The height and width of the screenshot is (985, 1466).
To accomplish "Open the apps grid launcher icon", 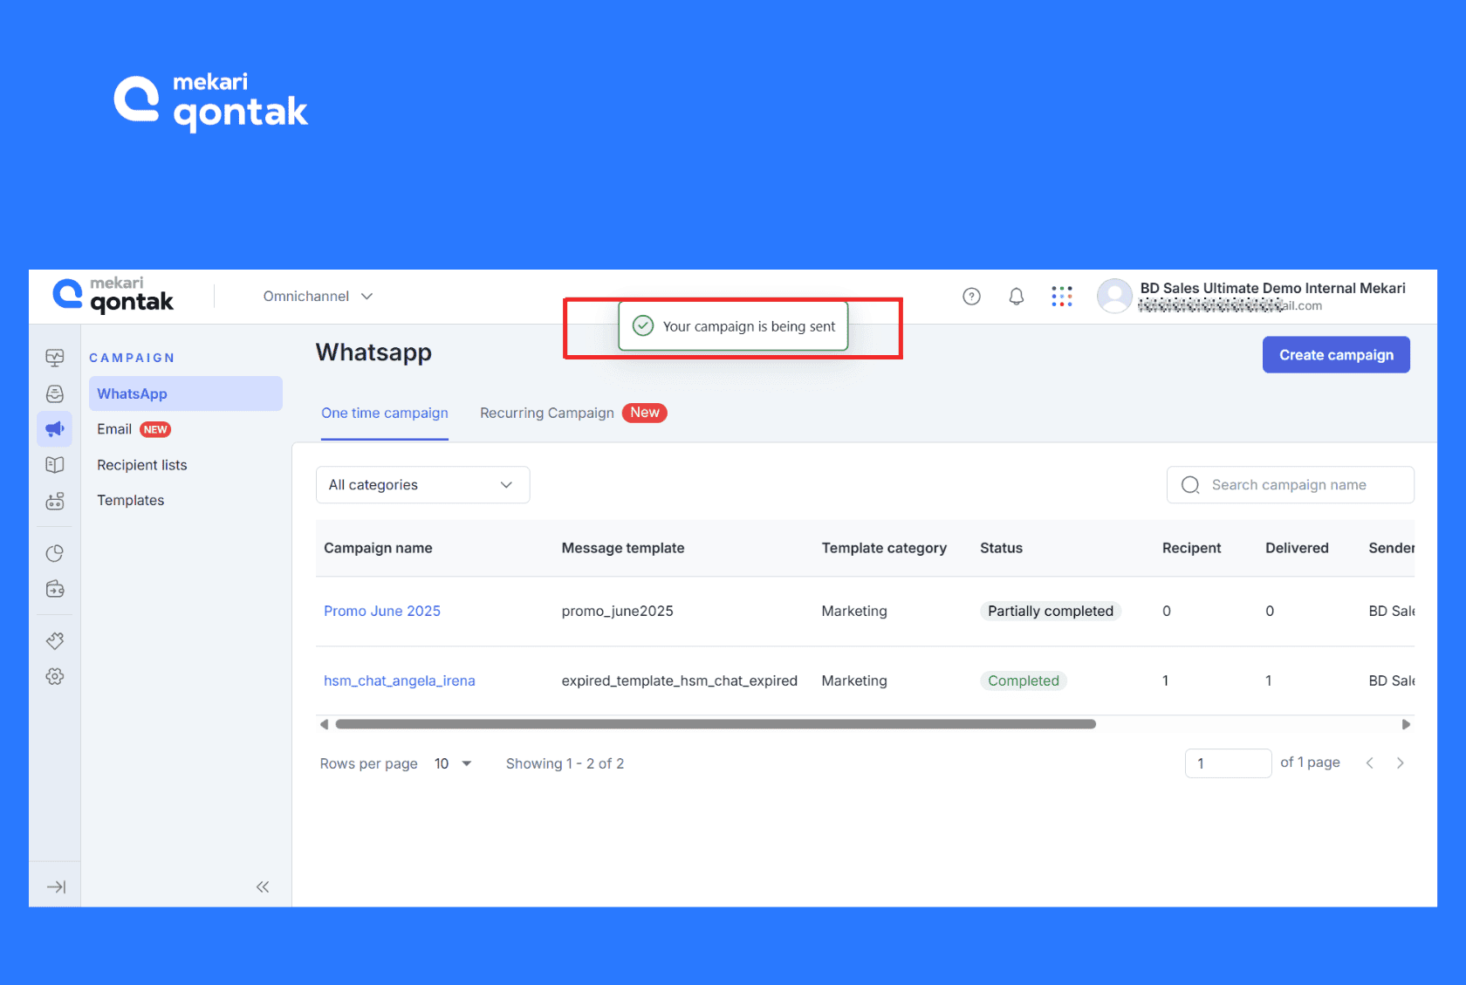I will click(x=1061, y=297).
